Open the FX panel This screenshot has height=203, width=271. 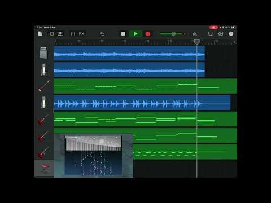click(x=82, y=34)
